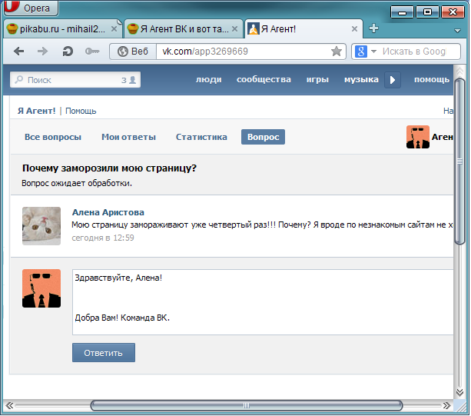Click the question title 'Почему заморозили мою страницу?'

coord(109,168)
